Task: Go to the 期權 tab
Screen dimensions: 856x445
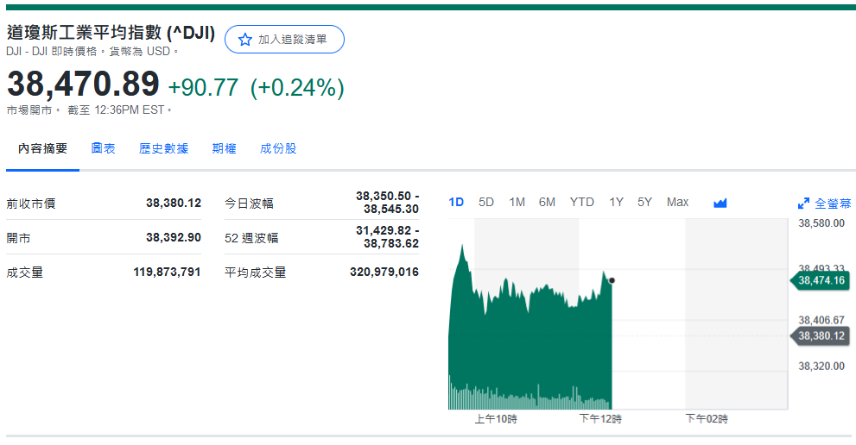Action: click(x=224, y=148)
